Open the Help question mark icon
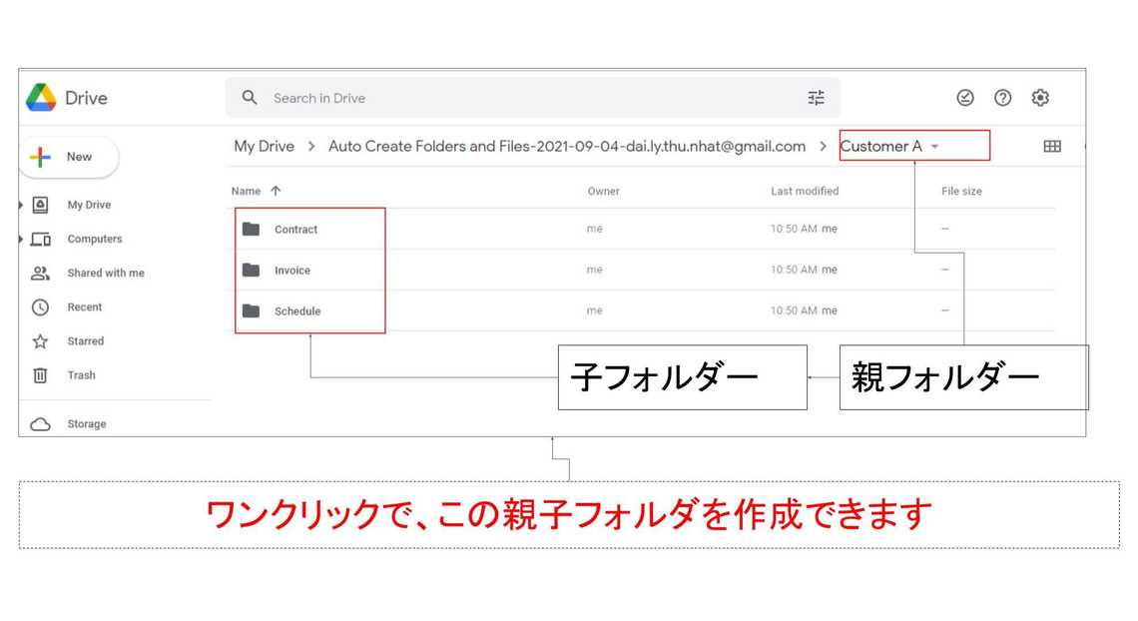Image resolution: width=1138 pixels, height=621 pixels. coord(1002,98)
